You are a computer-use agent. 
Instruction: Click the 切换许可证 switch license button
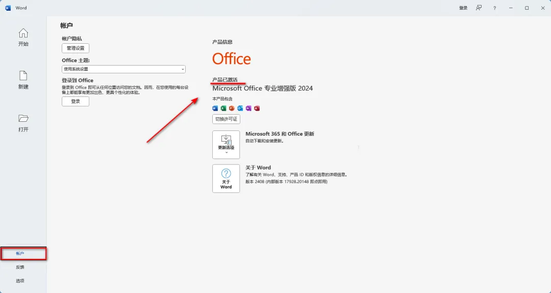tap(227, 119)
